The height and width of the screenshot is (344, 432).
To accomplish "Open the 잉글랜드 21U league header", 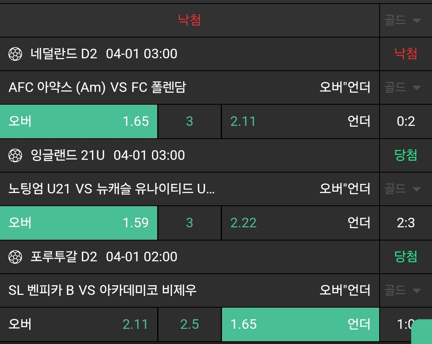I will [108, 155].
